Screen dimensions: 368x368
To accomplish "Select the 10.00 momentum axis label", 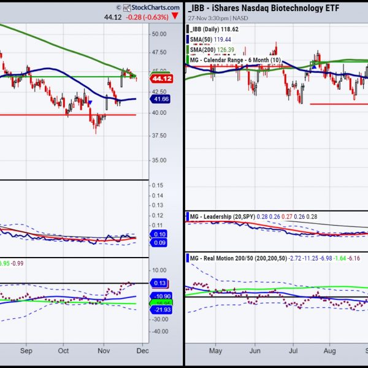I will [159, 270].
